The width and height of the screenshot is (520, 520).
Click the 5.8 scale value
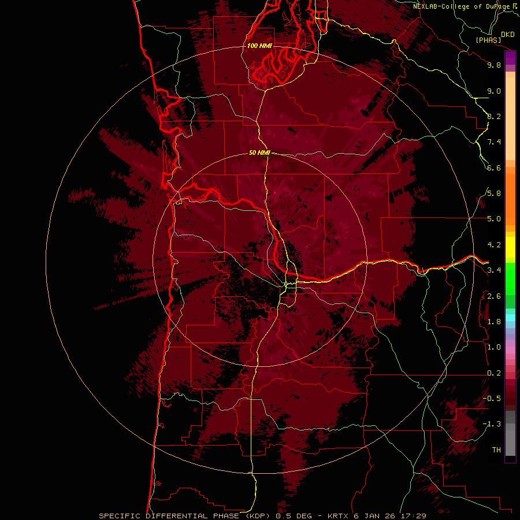click(494, 194)
